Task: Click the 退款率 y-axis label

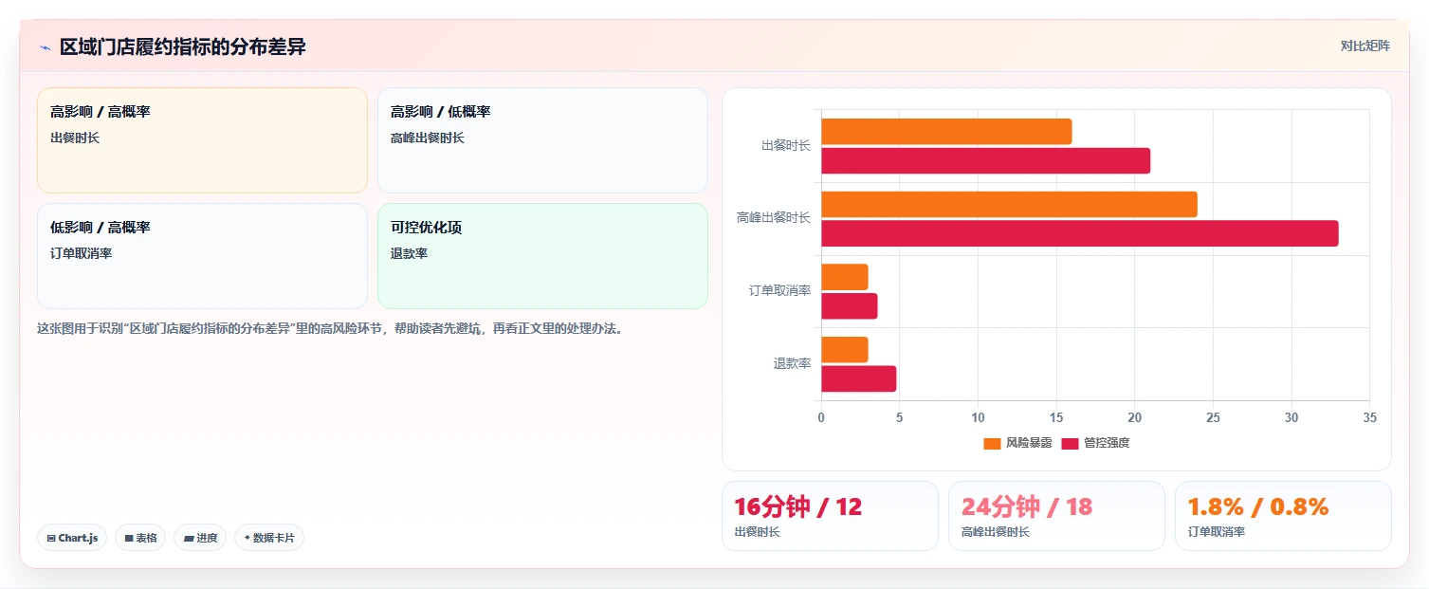Action: (792, 364)
